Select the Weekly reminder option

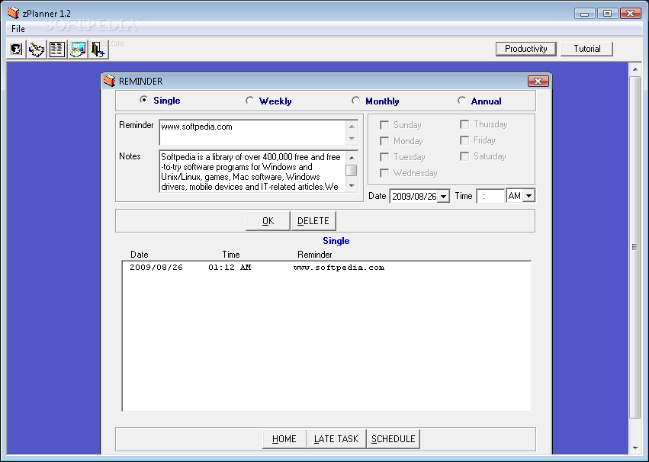point(249,101)
